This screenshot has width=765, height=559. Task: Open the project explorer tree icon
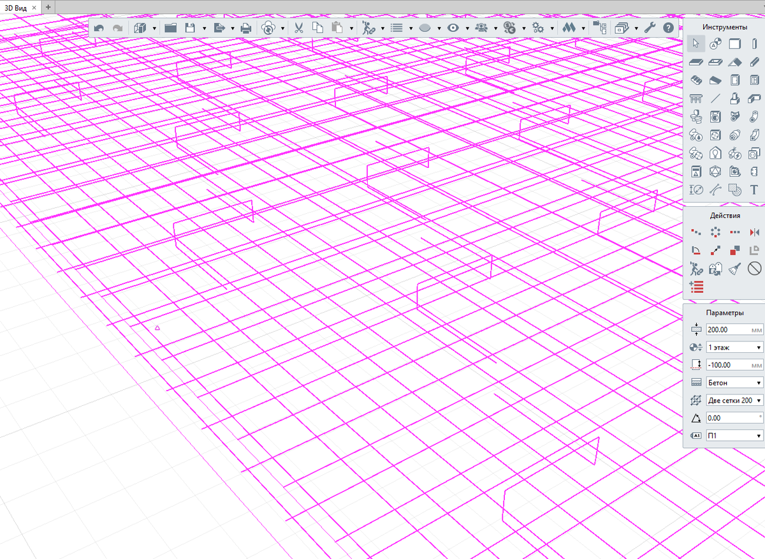pyautogui.click(x=599, y=28)
